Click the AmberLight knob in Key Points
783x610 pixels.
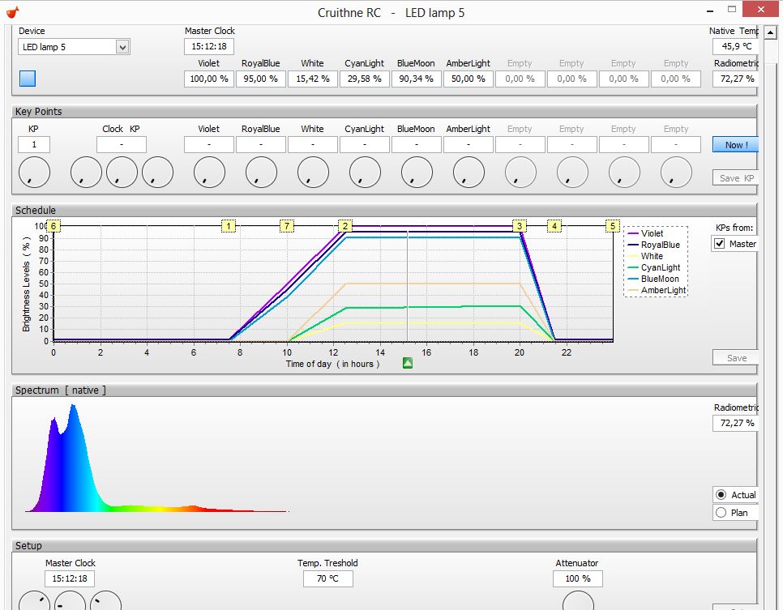469,172
